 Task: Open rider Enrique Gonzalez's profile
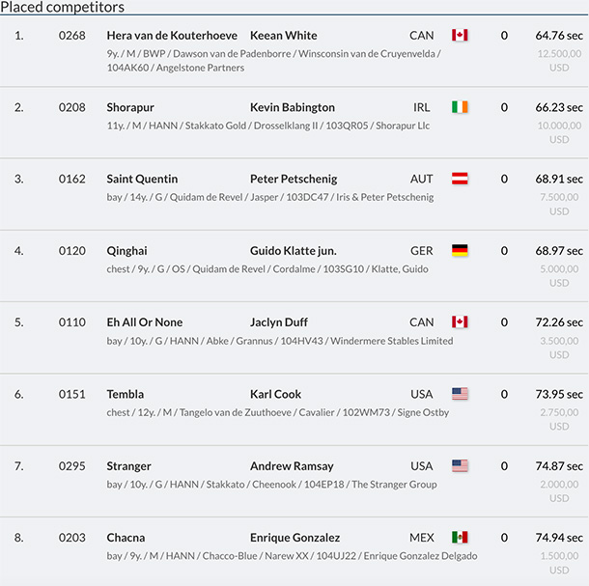pos(297,537)
